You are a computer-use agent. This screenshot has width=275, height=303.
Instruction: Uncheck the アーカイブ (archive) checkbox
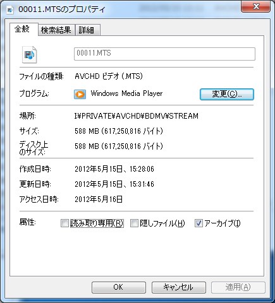(x=199, y=223)
